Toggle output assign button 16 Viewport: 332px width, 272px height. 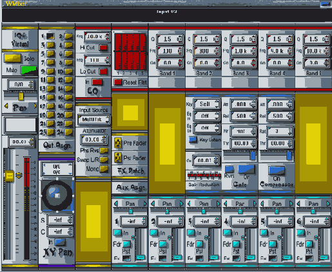(68, 97)
